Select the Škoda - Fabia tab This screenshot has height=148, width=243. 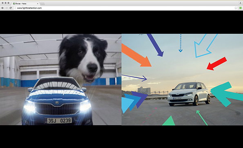point(26,3)
